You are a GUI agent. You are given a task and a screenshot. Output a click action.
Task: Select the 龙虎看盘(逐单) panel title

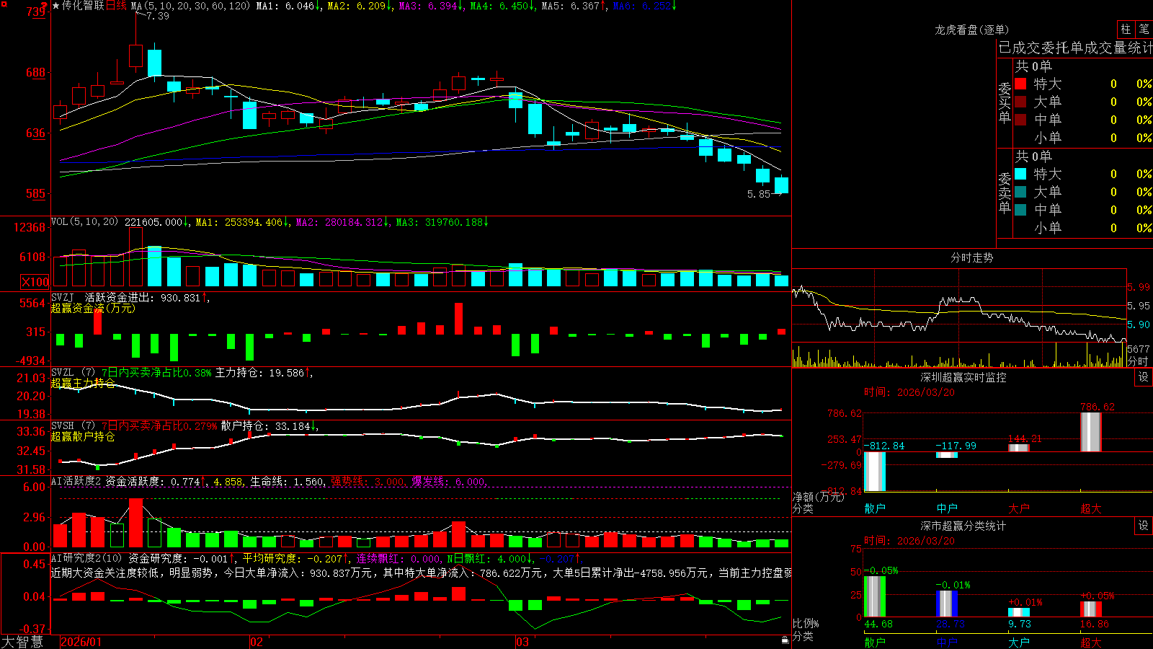tap(971, 30)
